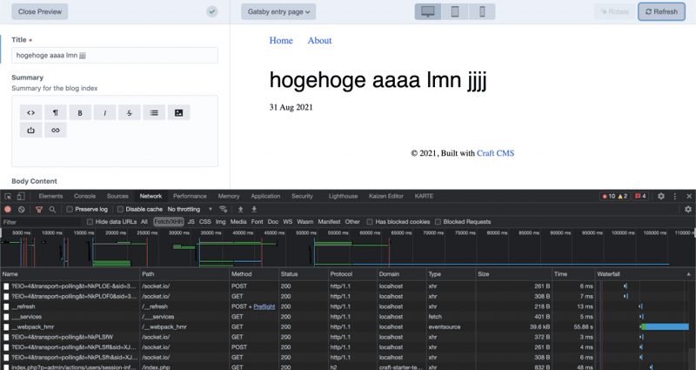Click the Refresh preview button

click(x=660, y=12)
